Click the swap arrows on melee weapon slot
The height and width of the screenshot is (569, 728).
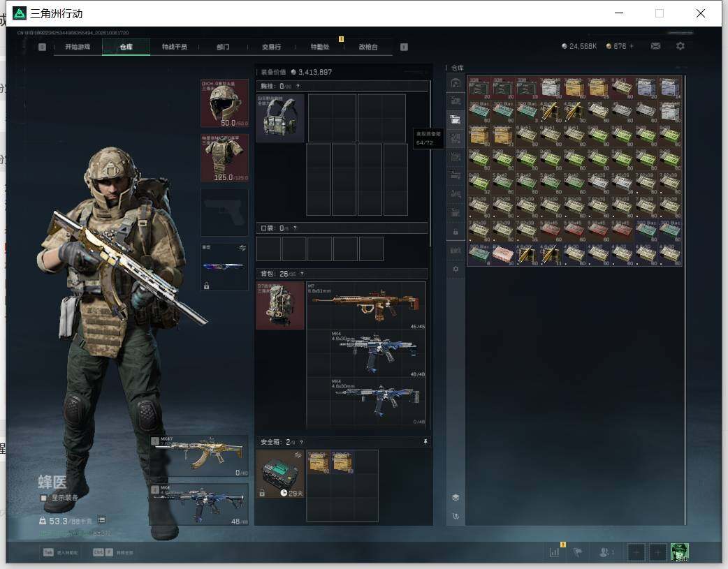click(x=242, y=249)
